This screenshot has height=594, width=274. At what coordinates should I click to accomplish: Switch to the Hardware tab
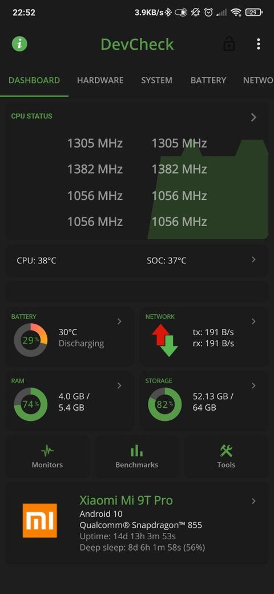[100, 81]
